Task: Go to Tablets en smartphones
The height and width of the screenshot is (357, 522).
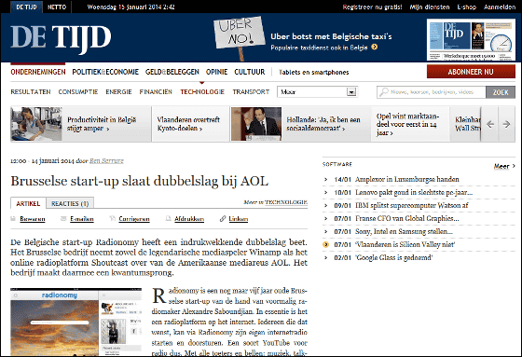Action: click(x=313, y=73)
